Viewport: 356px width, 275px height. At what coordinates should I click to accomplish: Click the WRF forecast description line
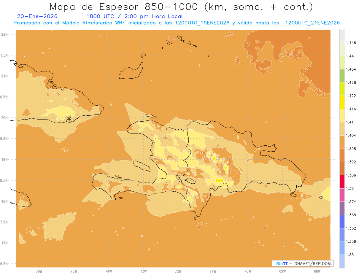177,23
